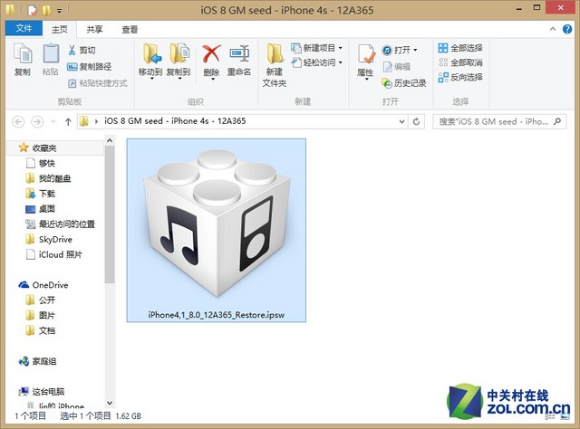Select This PC (这台电脑) in sidebar
This screenshot has height=429, width=580.
click(42, 391)
